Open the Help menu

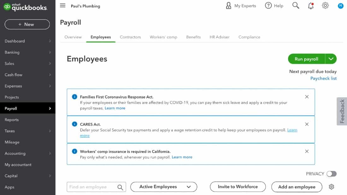(x=274, y=6)
